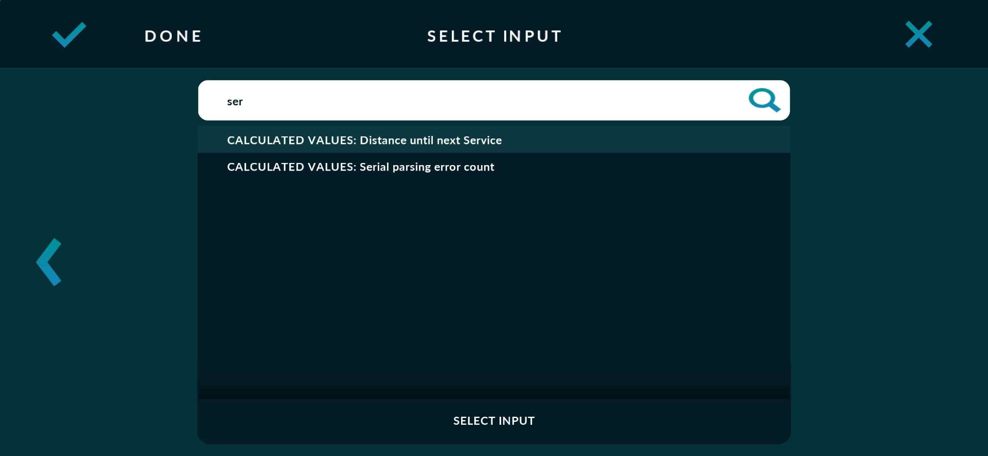Click the magnifying glass search icon
Viewport: 988px width, 456px height.
pos(764,100)
